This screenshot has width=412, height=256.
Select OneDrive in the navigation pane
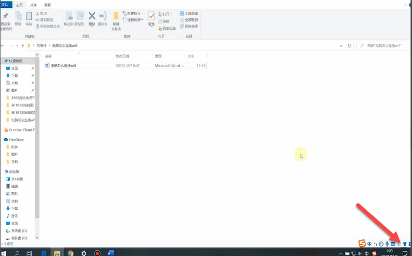16,140
